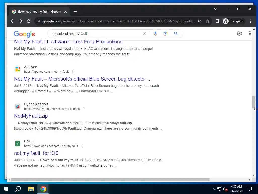Open a new tab with the plus button
The height and width of the screenshot is (194, 258).
tap(75, 12)
